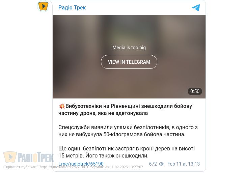
Task: Click the Feb 11 at 13:13 timestamp
Action: 184,164
